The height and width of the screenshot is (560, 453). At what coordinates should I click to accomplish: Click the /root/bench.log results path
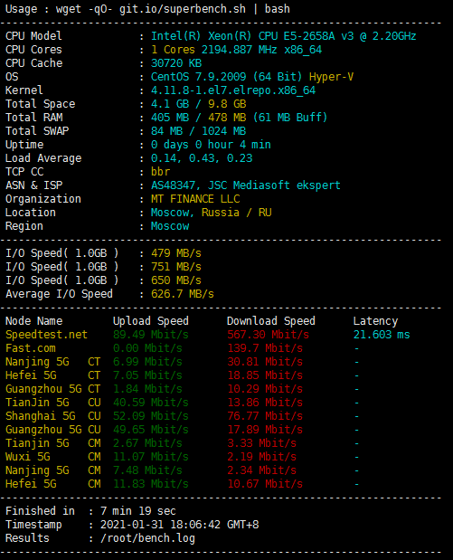147,538
